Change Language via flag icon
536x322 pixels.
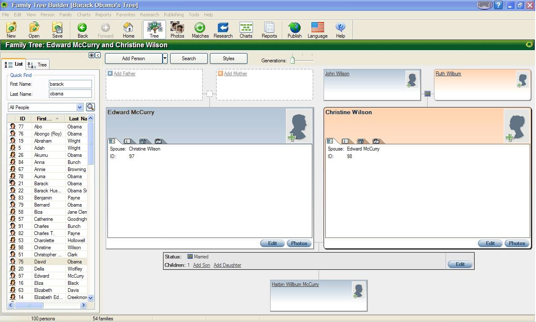click(318, 30)
